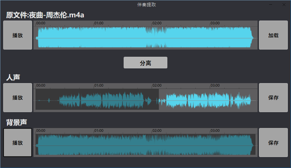Save the 人声 vocal track
This screenshot has width=291, height=168.
click(x=273, y=98)
